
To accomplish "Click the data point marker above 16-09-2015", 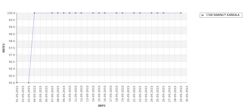I will 105,13.
